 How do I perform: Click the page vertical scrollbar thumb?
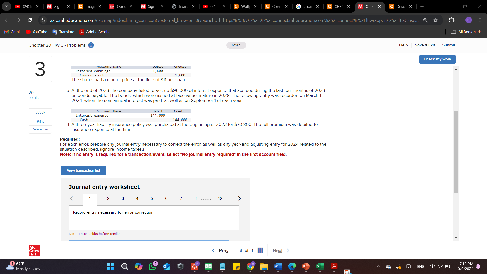pyautogui.click(x=456, y=152)
